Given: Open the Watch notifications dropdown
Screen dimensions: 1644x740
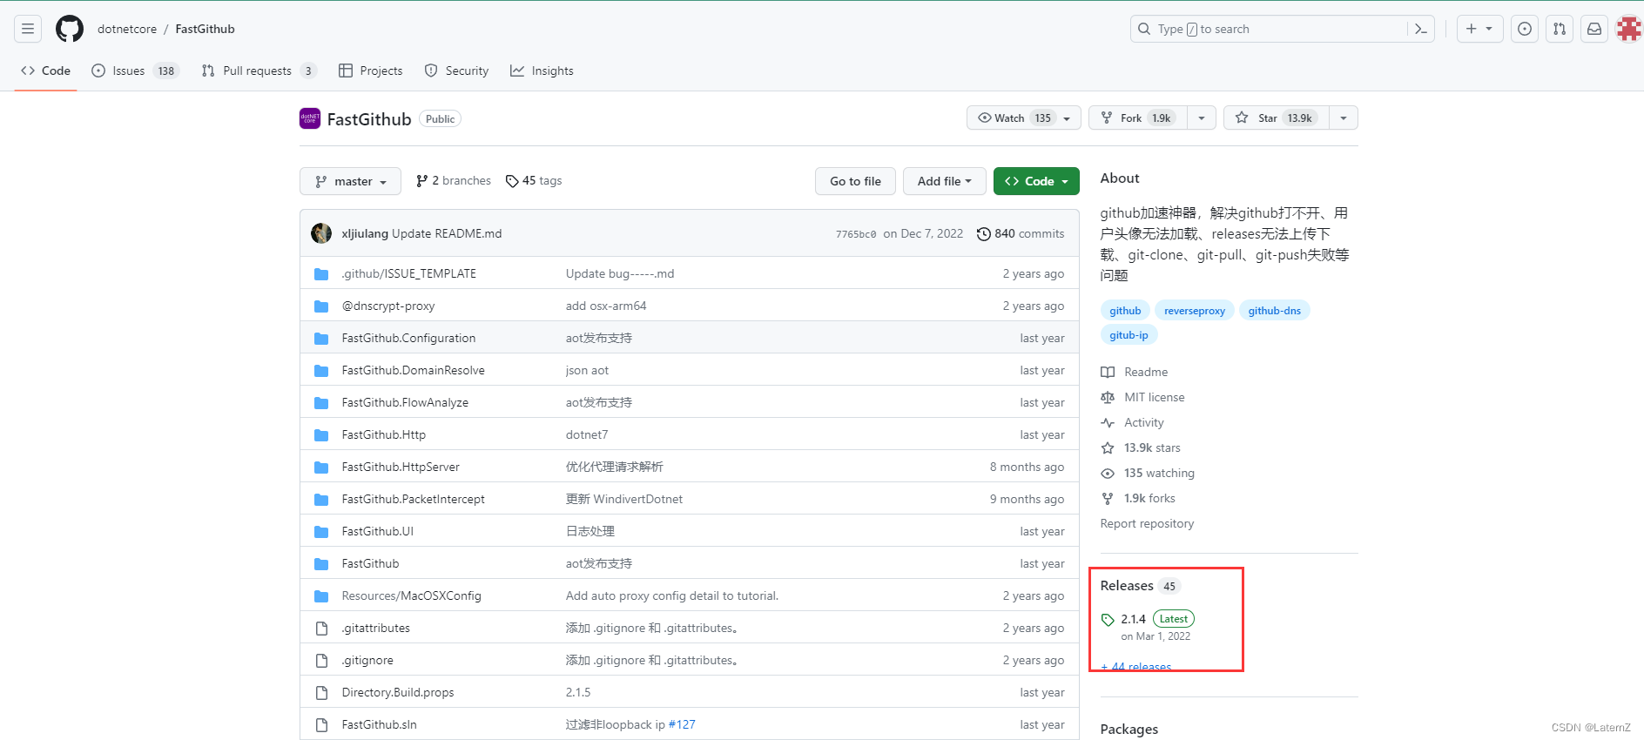Looking at the screenshot, I should pos(1023,118).
